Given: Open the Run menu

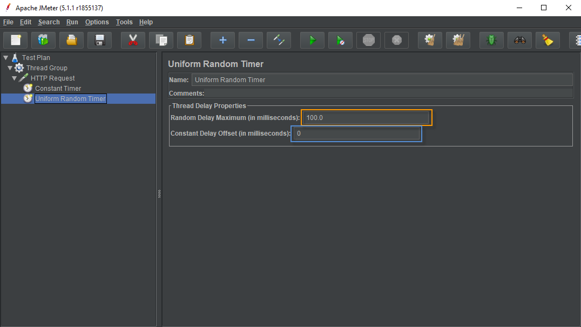Looking at the screenshot, I should pyautogui.click(x=72, y=22).
